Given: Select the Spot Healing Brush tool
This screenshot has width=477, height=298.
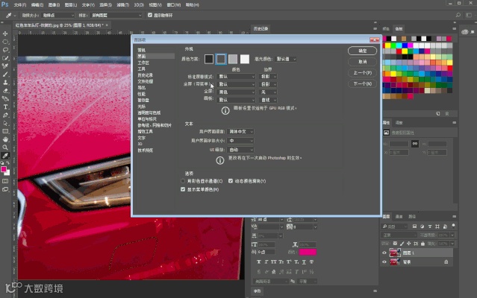Looking at the screenshot, I should pos(5,66).
